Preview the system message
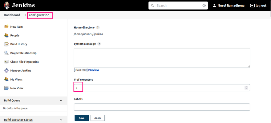 [94, 70]
